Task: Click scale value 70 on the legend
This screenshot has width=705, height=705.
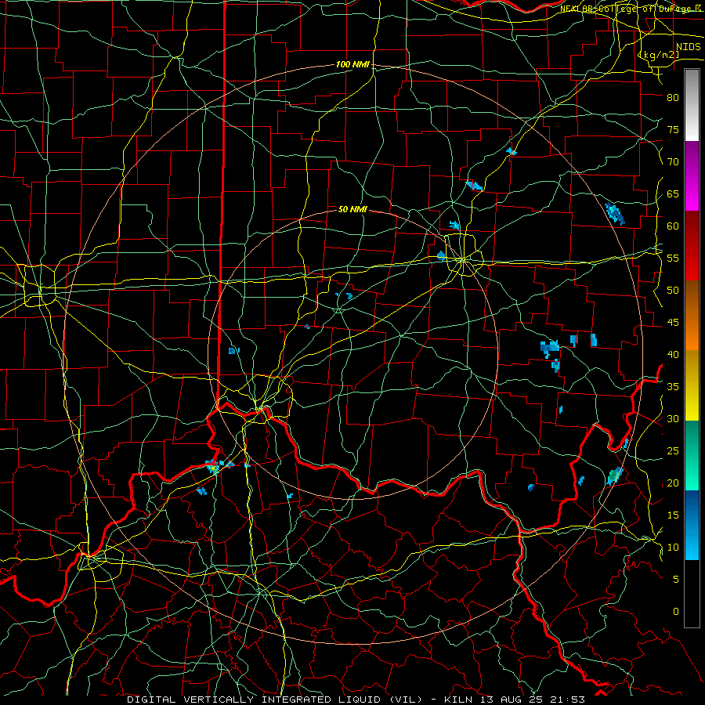Action: (673, 162)
